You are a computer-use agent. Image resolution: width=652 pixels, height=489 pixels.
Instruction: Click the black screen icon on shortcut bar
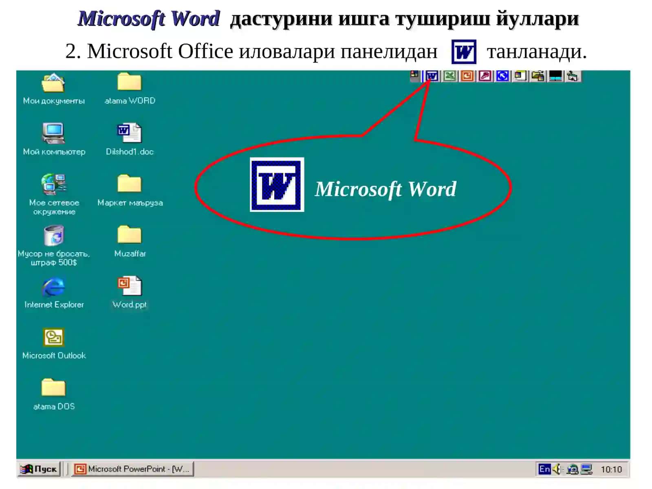(x=555, y=76)
